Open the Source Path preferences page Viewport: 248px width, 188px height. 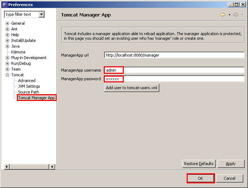click(x=28, y=92)
